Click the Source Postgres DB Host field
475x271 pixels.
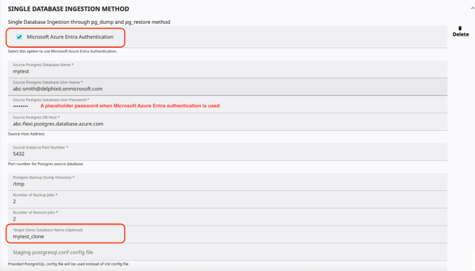click(228, 123)
